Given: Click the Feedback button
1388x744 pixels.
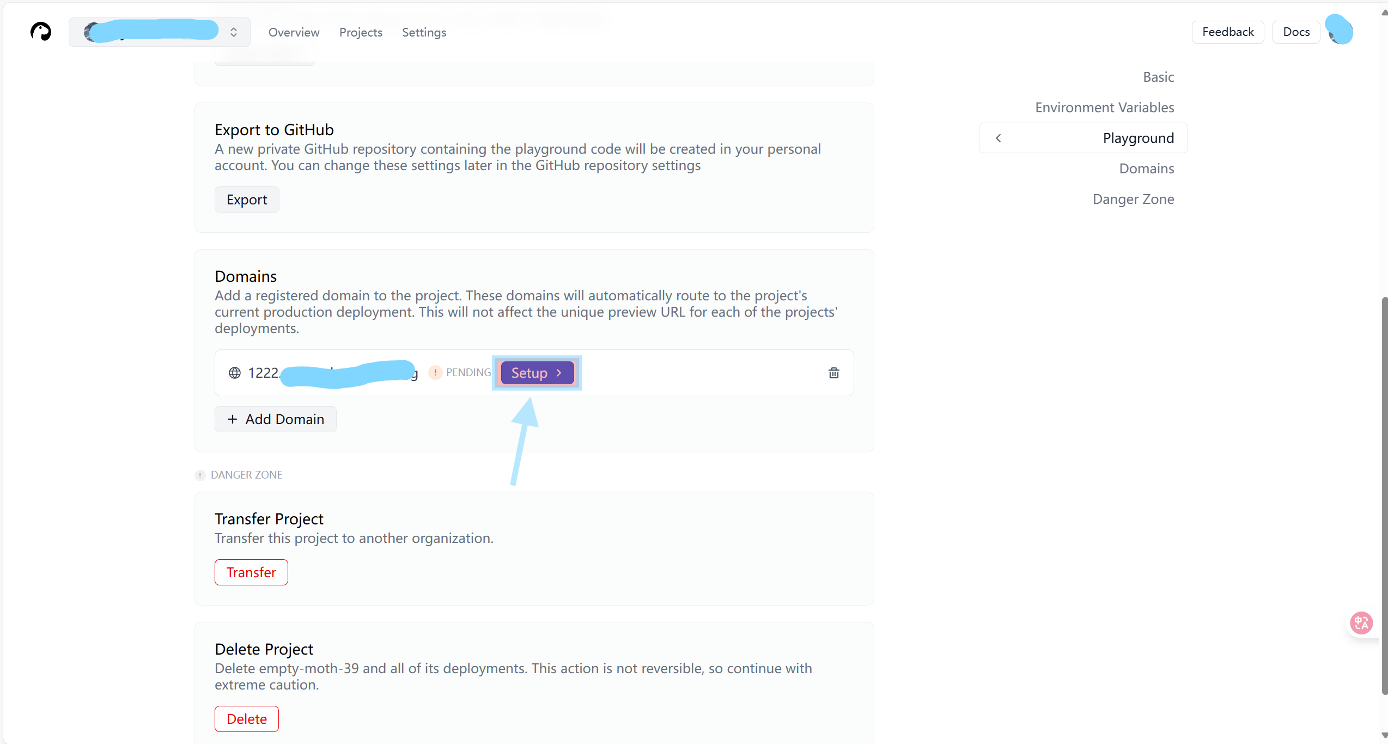Looking at the screenshot, I should 1228,32.
